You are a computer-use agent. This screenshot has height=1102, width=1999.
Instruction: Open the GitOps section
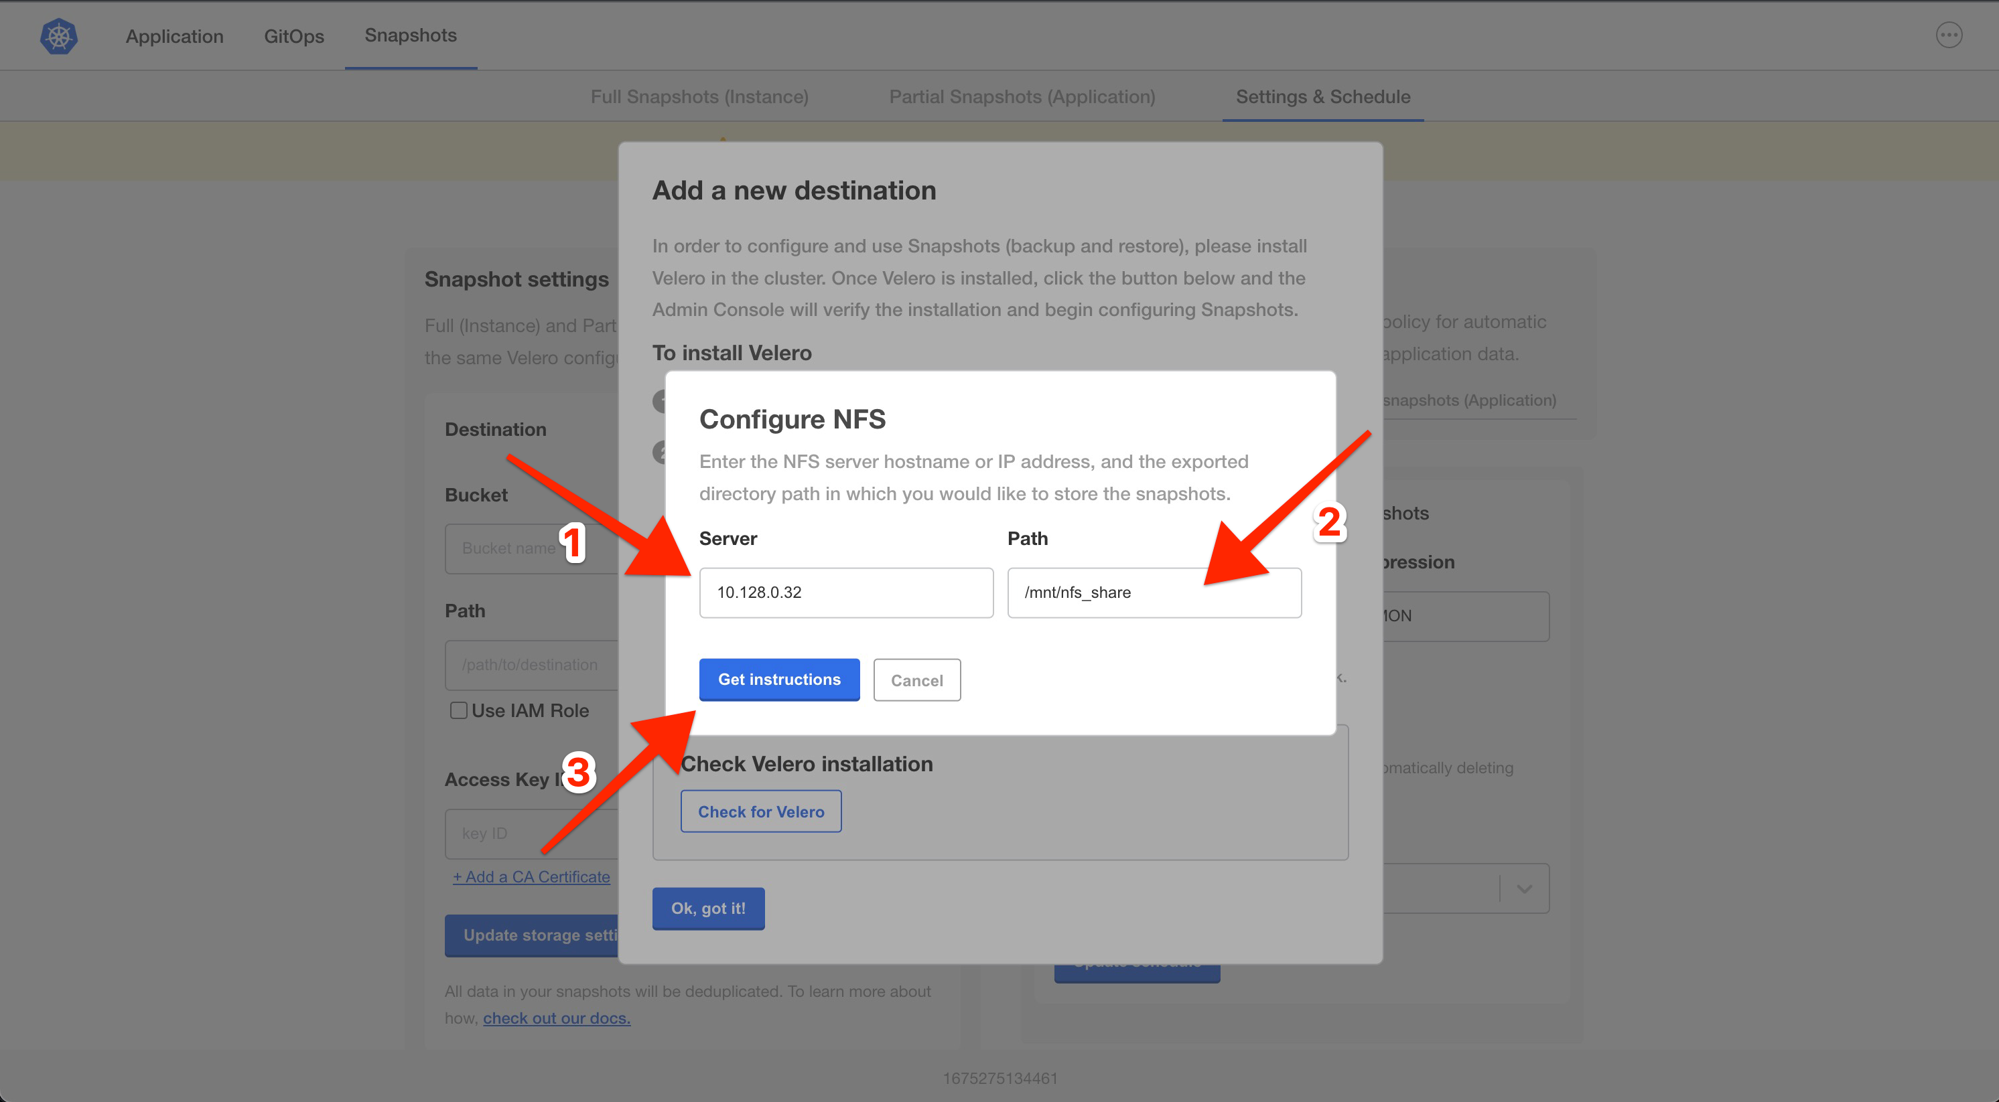[293, 35]
